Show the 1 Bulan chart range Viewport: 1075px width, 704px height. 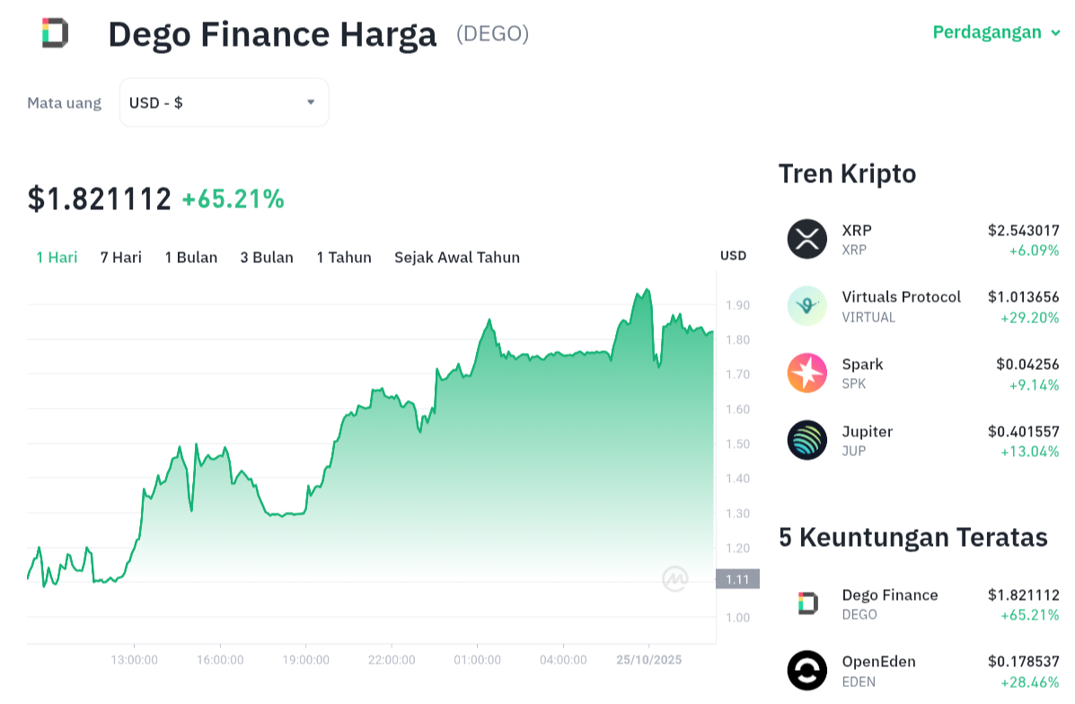pos(191,258)
